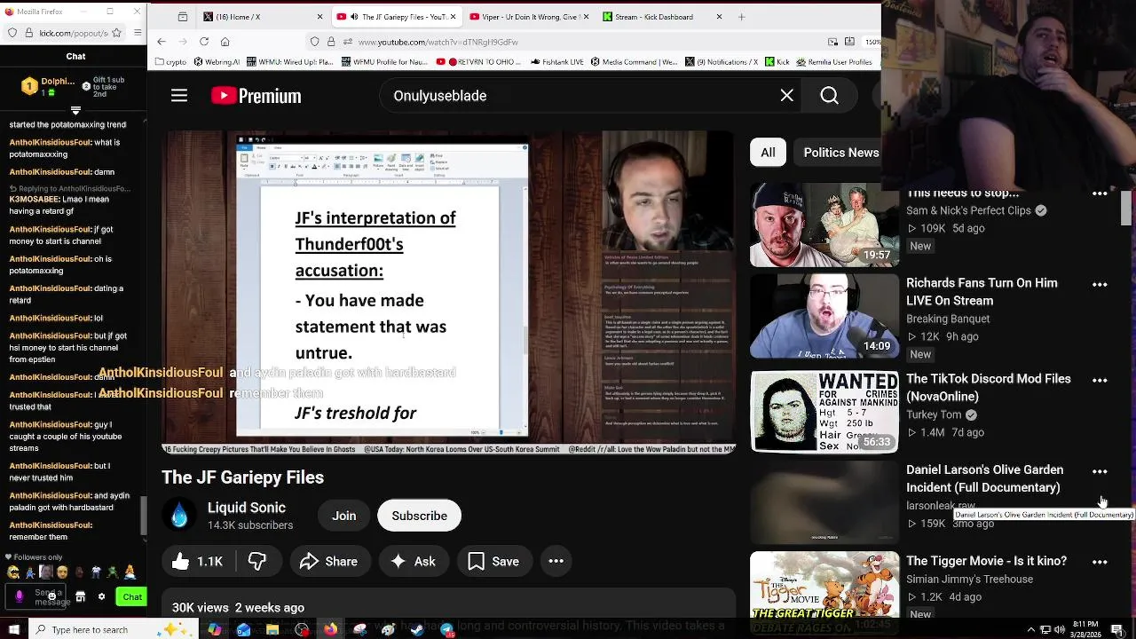Collapse the Kick chat leaderboard arrow
Viewport: 1136px width, 639px height.
75,111
